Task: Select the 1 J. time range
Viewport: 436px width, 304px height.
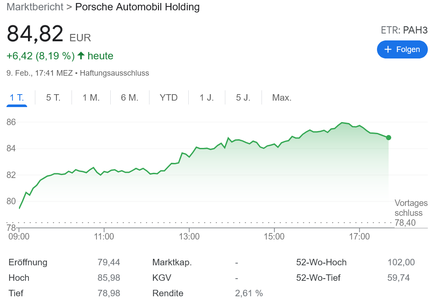Action: tap(206, 98)
